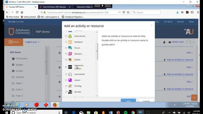Select the Feedback radio button
Viewport: 203px width, 114px height.
(x=66, y=42)
